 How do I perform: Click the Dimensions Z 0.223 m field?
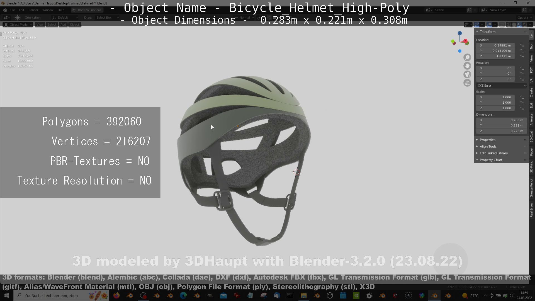(x=502, y=131)
